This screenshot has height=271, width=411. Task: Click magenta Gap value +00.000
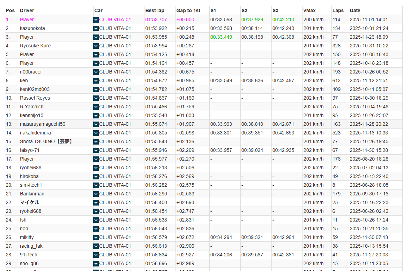(x=185, y=20)
